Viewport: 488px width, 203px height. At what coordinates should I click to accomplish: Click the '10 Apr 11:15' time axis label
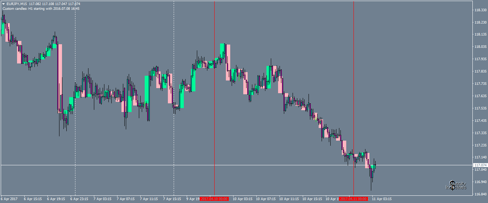point(289,199)
